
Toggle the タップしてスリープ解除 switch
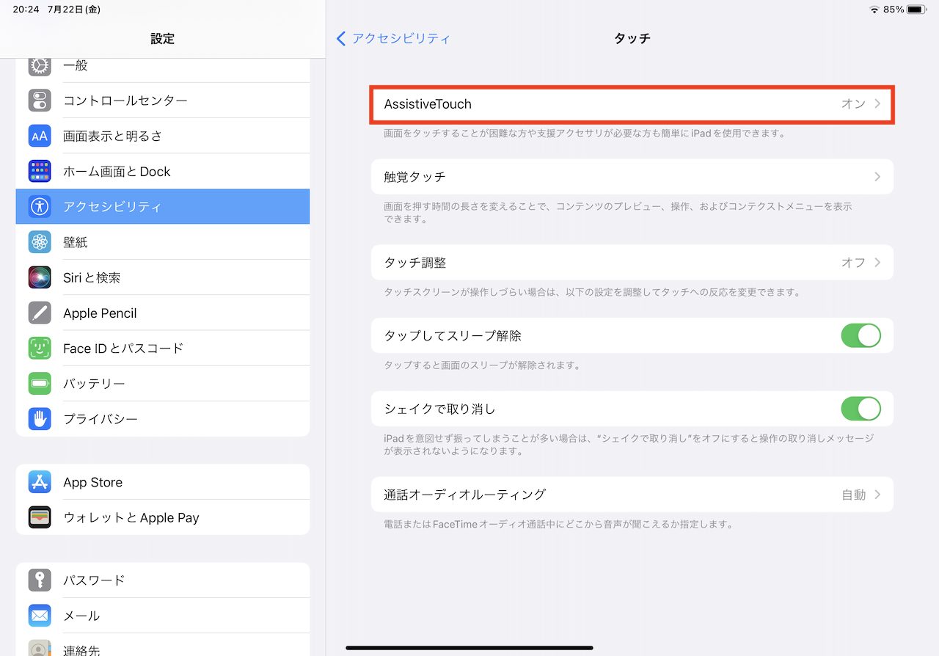(x=860, y=336)
